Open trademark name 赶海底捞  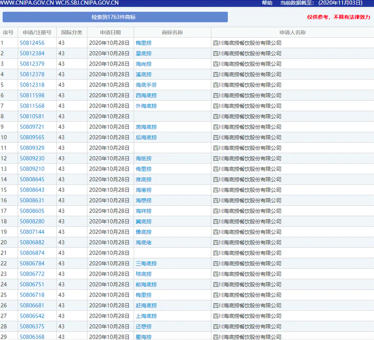pyautogui.click(x=146, y=305)
